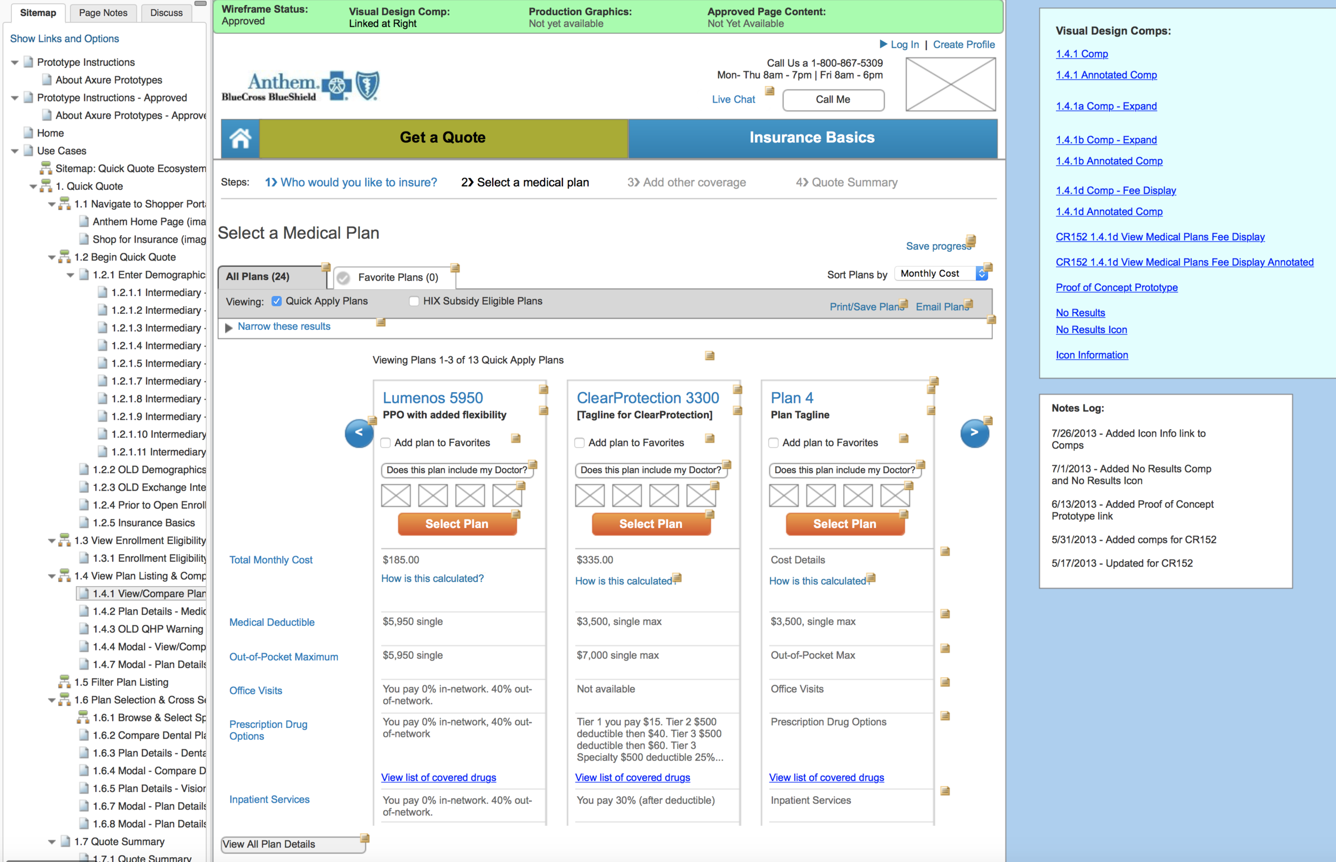Click Select Plan for Lumenos 5950
This screenshot has width=1336, height=862.
457,524
